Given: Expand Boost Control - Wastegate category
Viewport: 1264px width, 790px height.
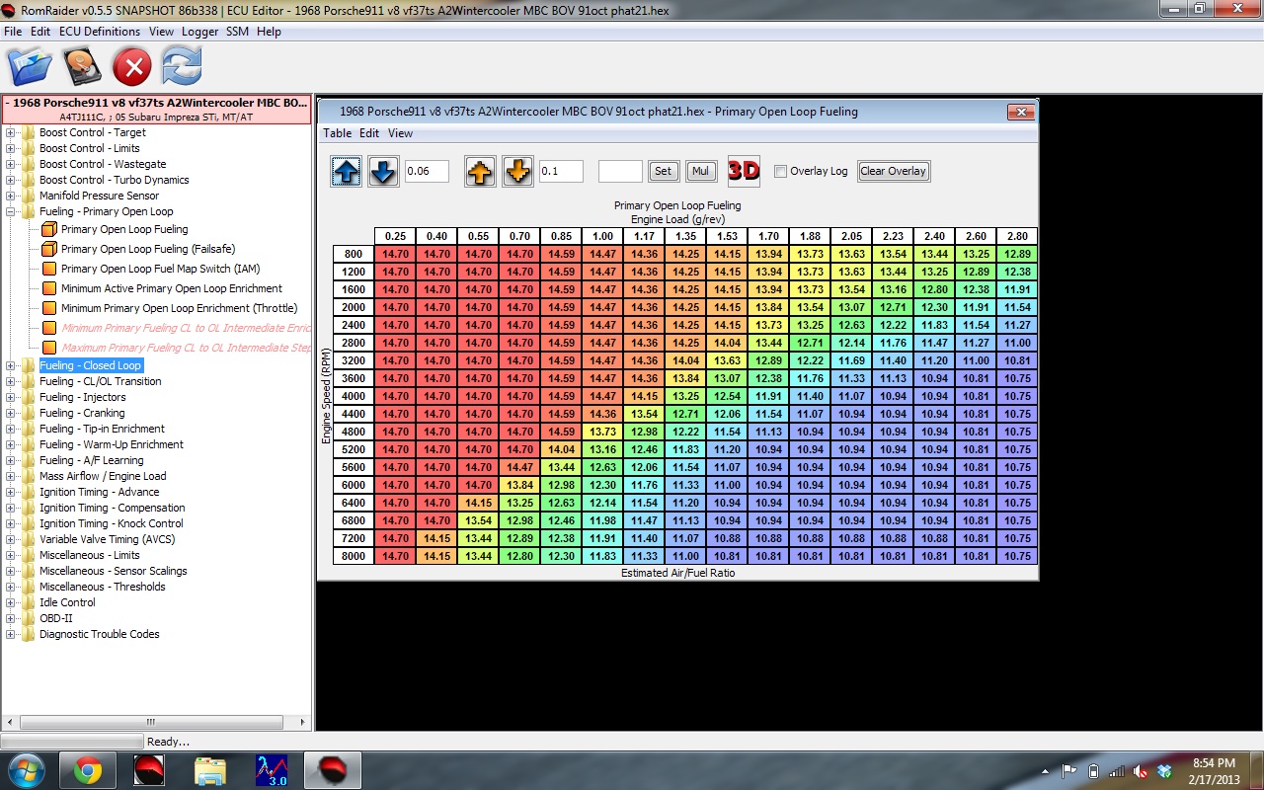Looking at the screenshot, I should pyautogui.click(x=11, y=164).
